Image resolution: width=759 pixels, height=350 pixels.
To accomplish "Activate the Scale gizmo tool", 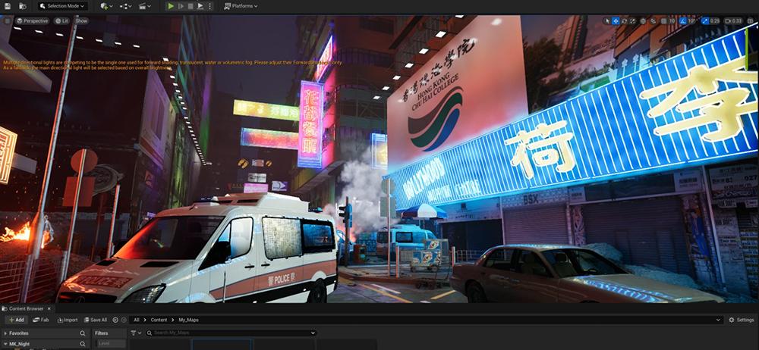I will click(632, 20).
